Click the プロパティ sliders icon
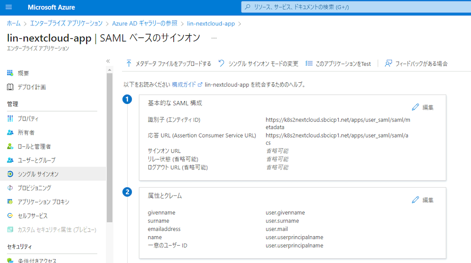The height and width of the screenshot is (263, 471). tap(10, 119)
